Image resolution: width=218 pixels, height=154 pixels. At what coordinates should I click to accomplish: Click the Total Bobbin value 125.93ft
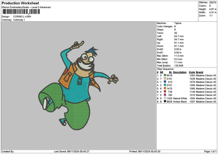pos(179,66)
